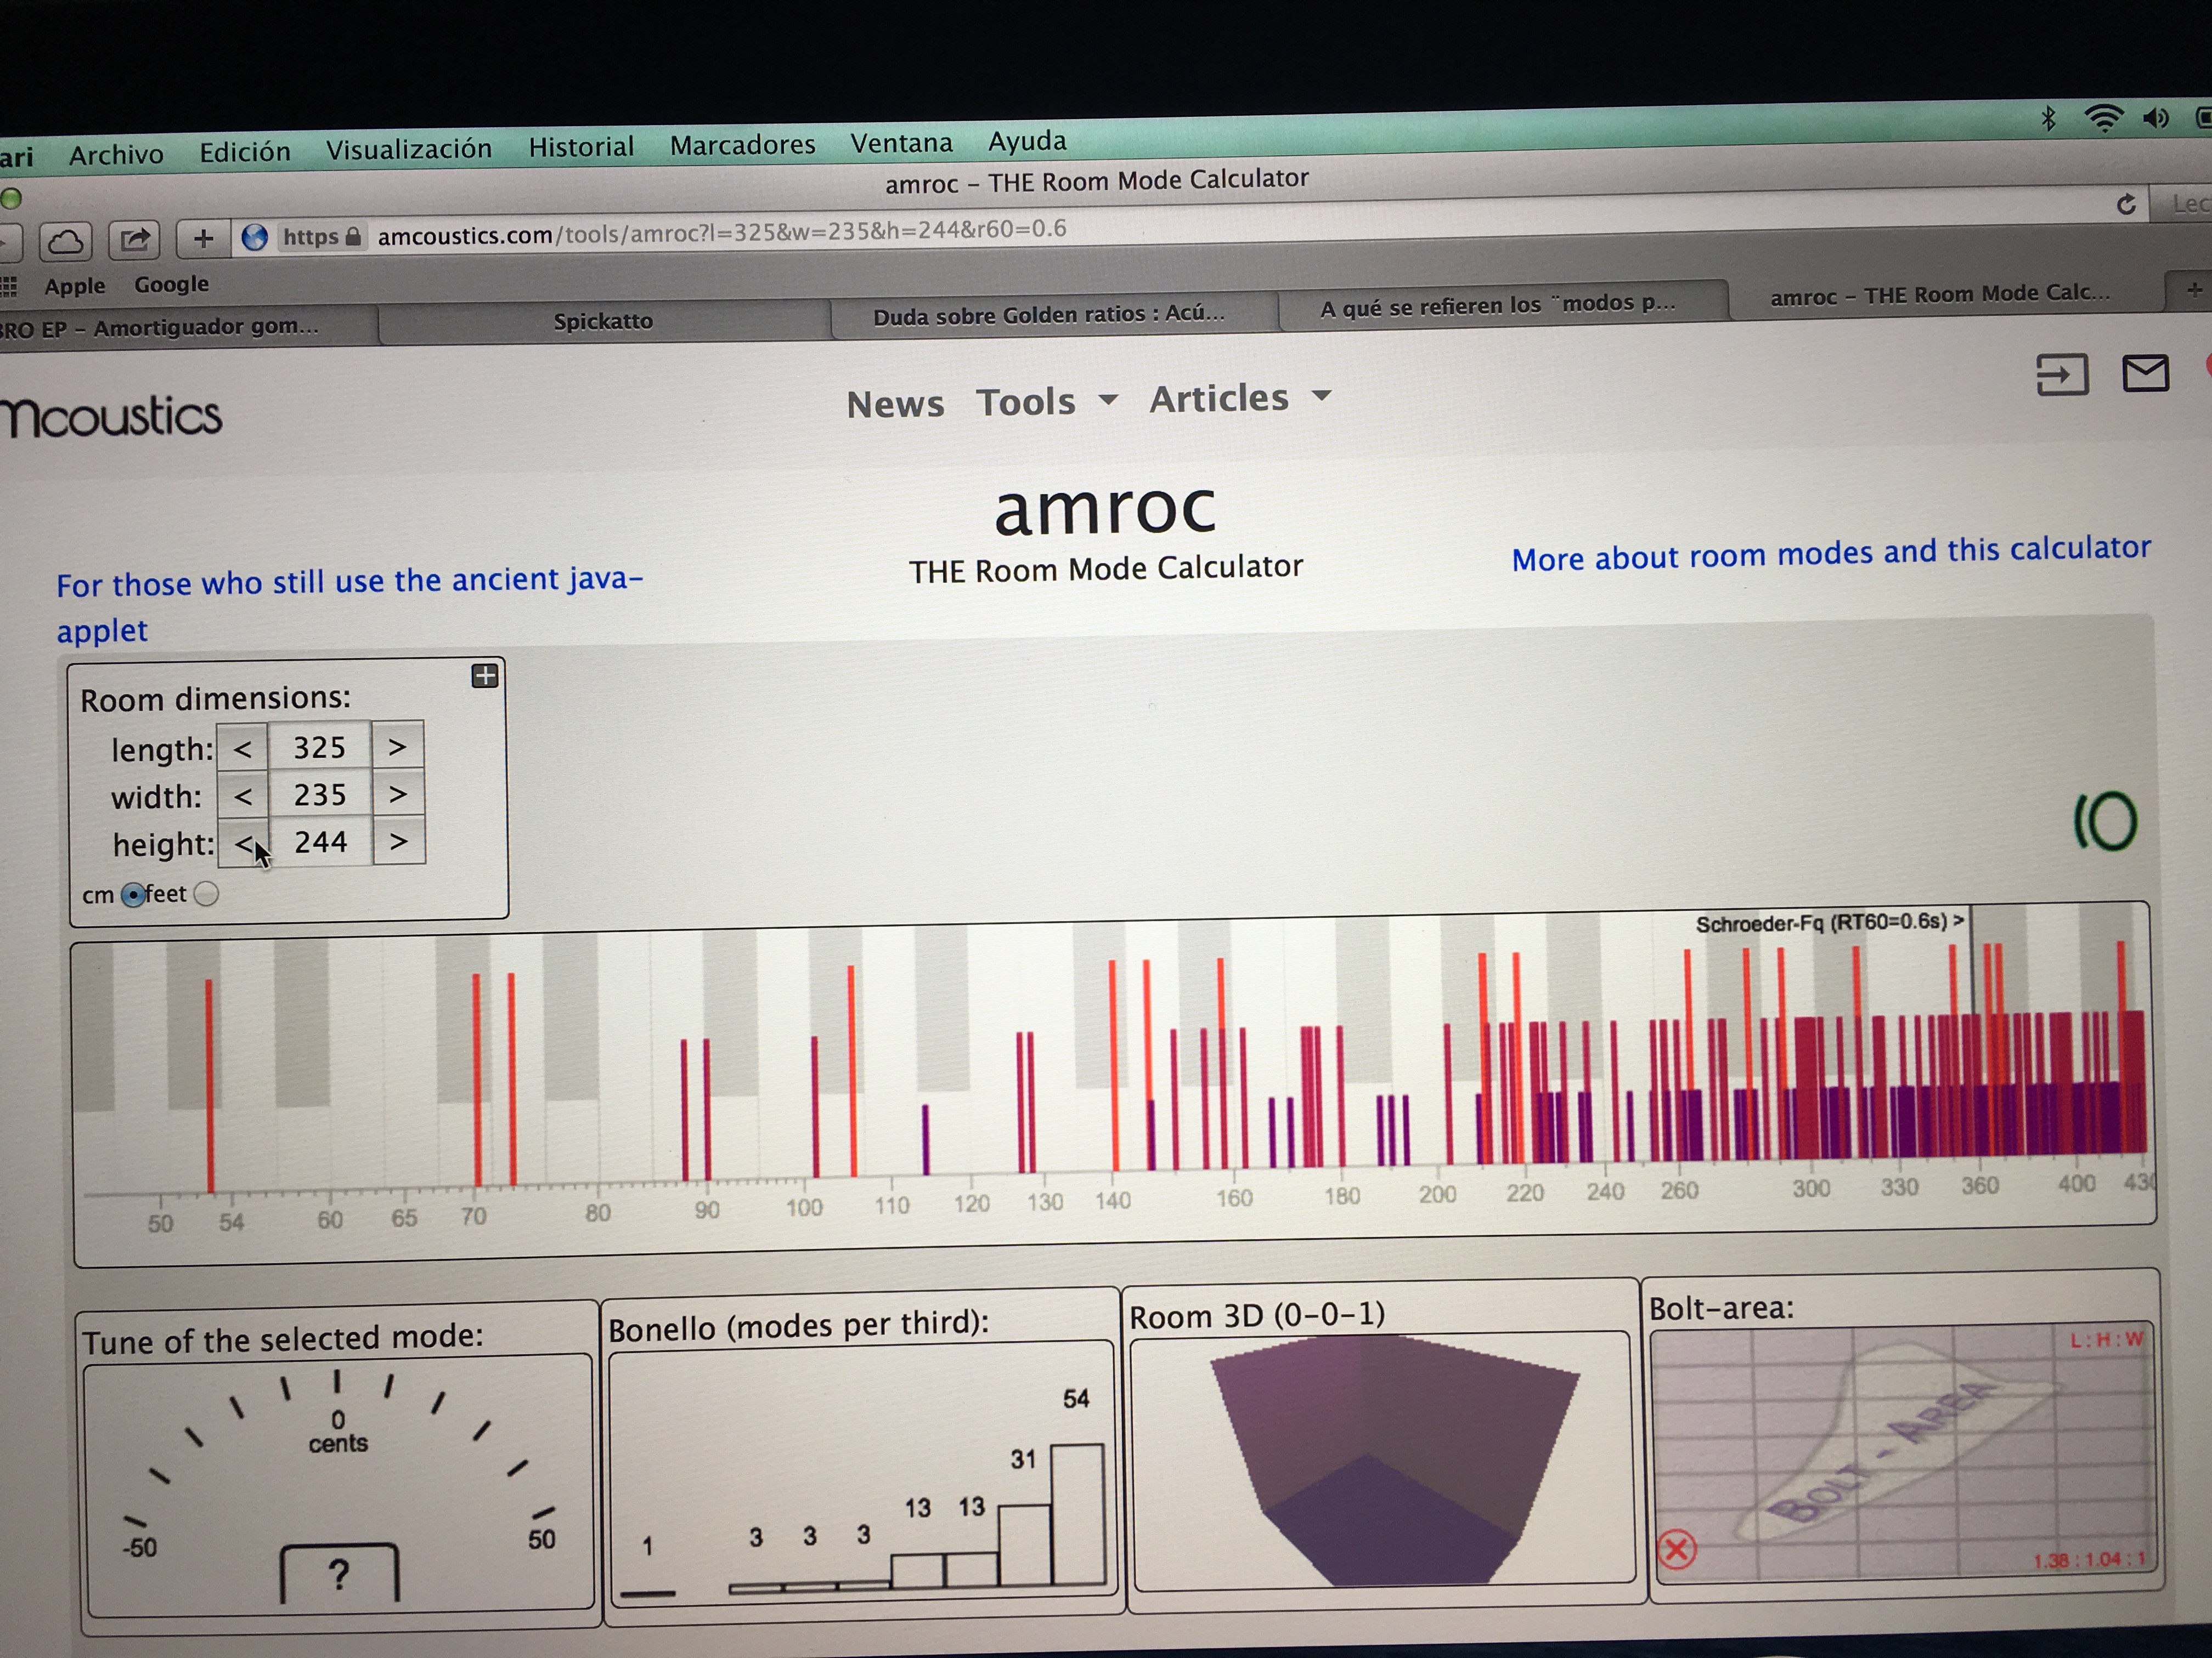The width and height of the screenshot is (2212, 1658).
Task: Open the Wi-Fi menu bar icon
Action: point(2104,118)
